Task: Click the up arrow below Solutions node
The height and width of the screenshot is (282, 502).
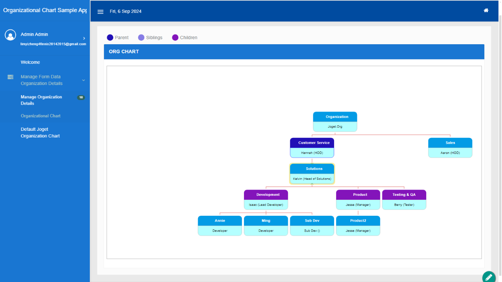Action: (312, 184)
